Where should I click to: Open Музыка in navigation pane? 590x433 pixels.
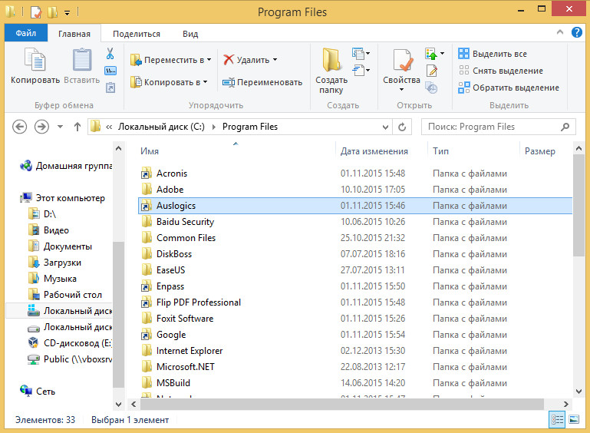53,279
